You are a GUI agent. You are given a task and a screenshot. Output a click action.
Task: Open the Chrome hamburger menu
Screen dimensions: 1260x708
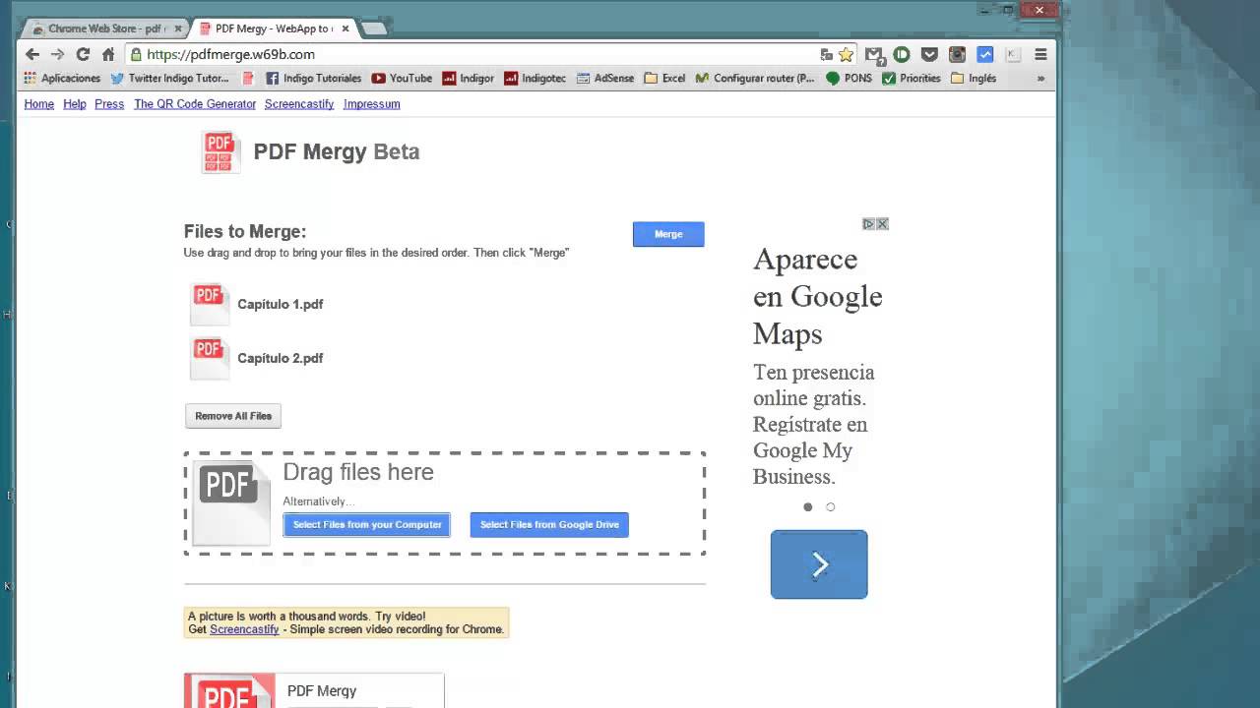[x=1040, y=55]
